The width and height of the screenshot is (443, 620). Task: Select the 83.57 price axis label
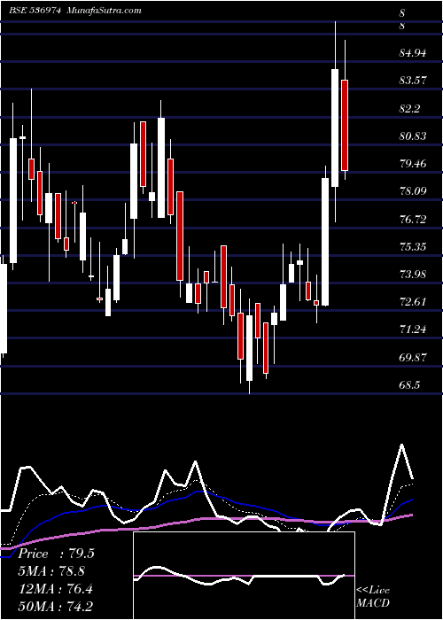pos(413,81)
